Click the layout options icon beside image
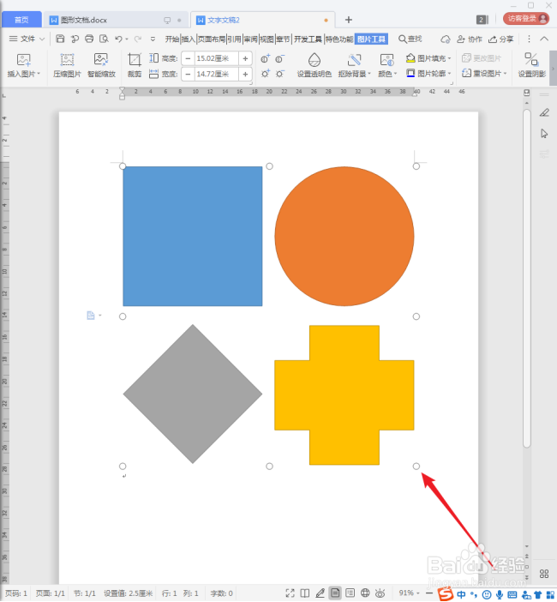 click(x=91, y=316)
